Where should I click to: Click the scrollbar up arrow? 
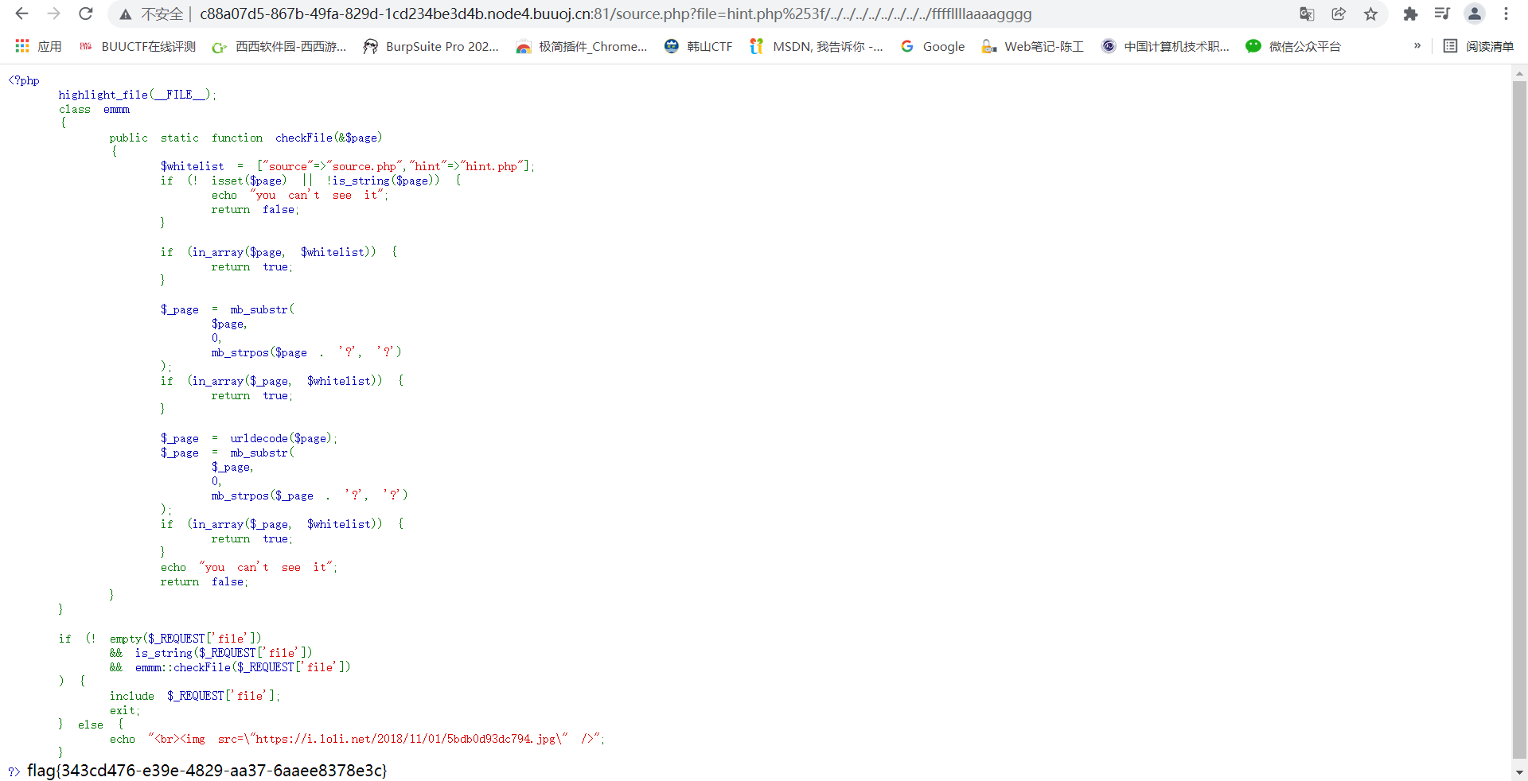tap(1519, 73)
